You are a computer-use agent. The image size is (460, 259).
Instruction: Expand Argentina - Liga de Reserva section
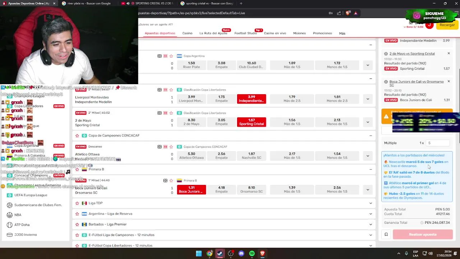pos(371,214)
